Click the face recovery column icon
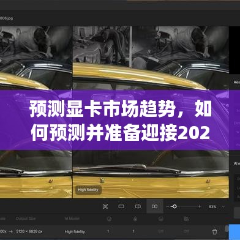Viewport: 240px width, 240px height. tap(161, 219)
